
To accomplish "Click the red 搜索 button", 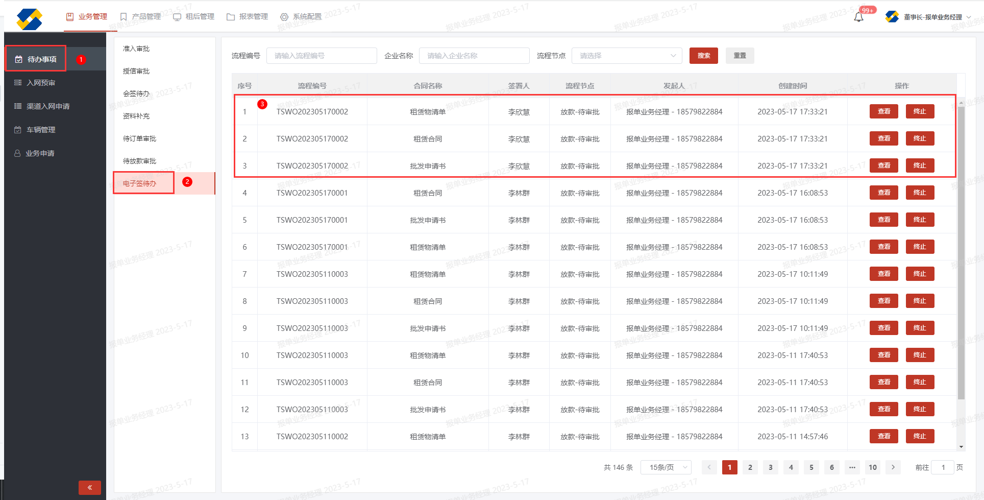I will click(703, 56).
